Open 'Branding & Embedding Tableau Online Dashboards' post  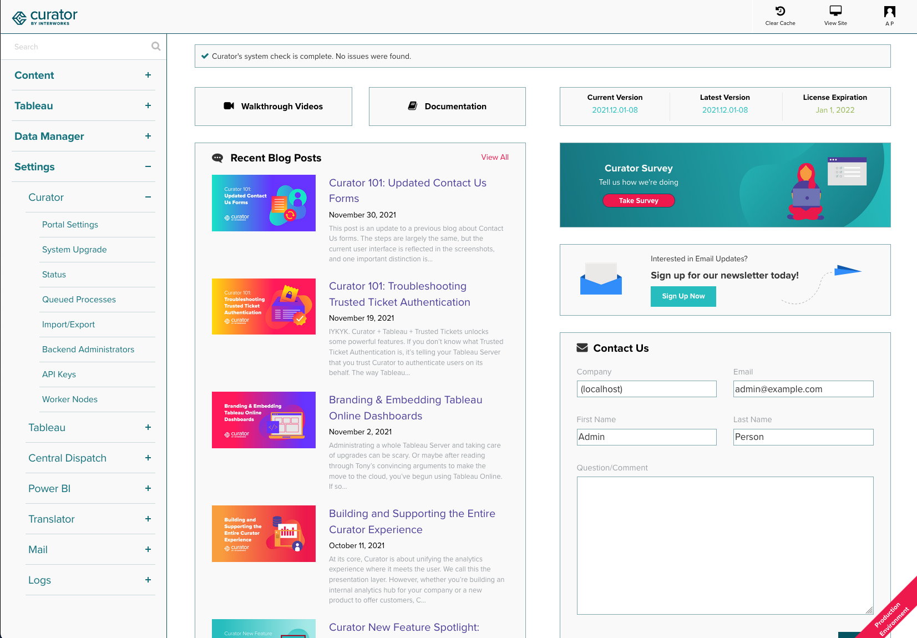tap(406, 408)
